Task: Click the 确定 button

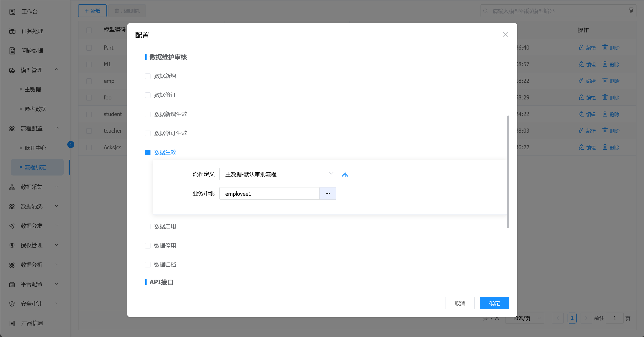Action: click(494, 303)
